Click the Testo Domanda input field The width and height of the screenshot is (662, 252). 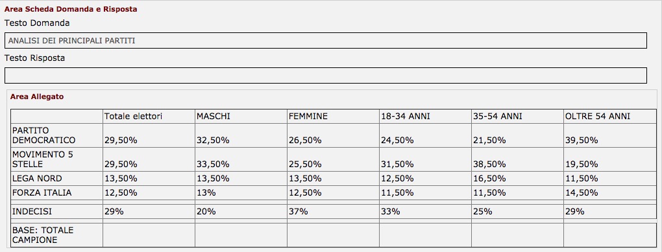(326, 41)
